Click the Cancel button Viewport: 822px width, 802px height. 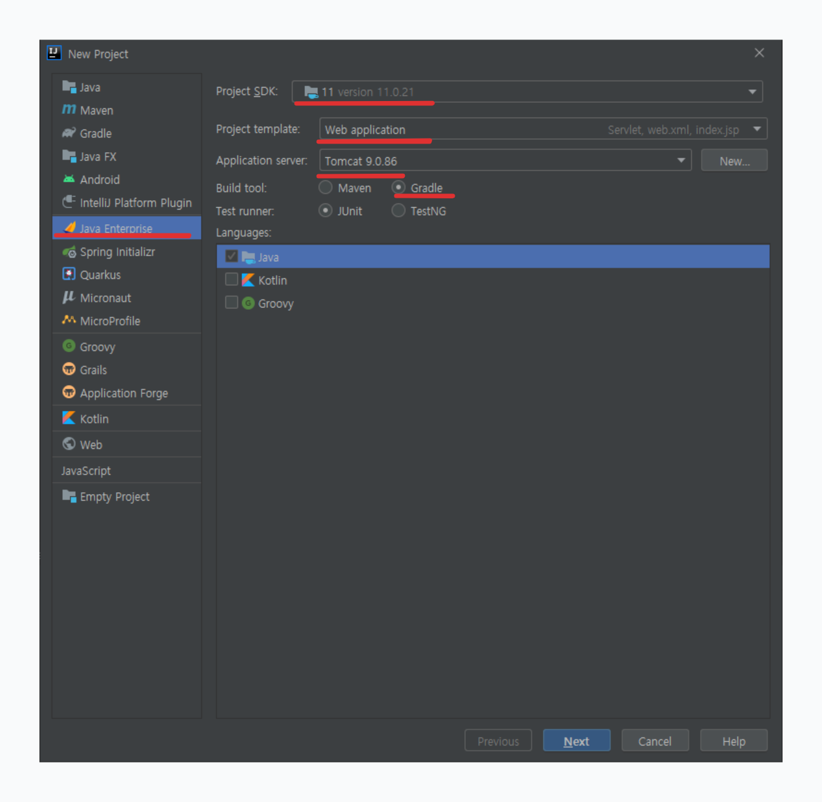(655, 741)
